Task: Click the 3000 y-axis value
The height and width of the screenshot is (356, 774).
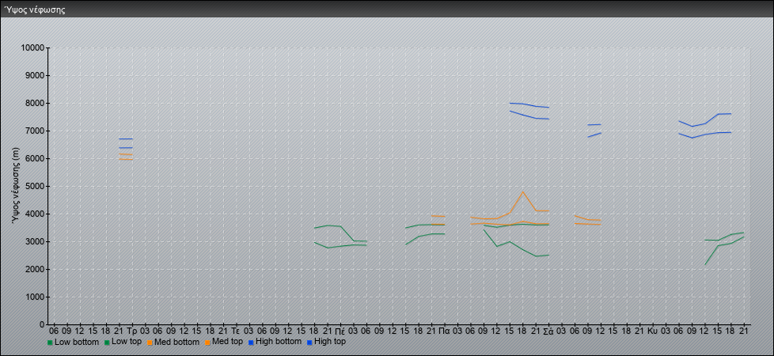Action: 35,241
